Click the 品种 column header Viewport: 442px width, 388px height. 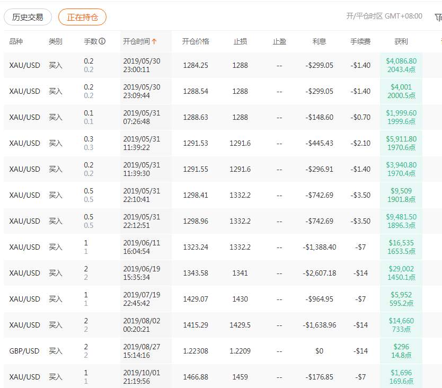[x=16, y=41]
